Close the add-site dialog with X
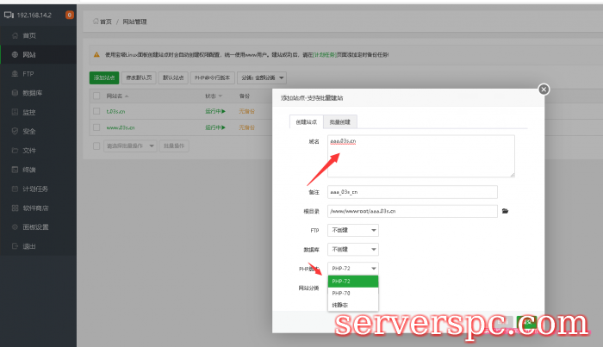Image resolution: width=603 pixels, height=347 pixels. (543, 89)
